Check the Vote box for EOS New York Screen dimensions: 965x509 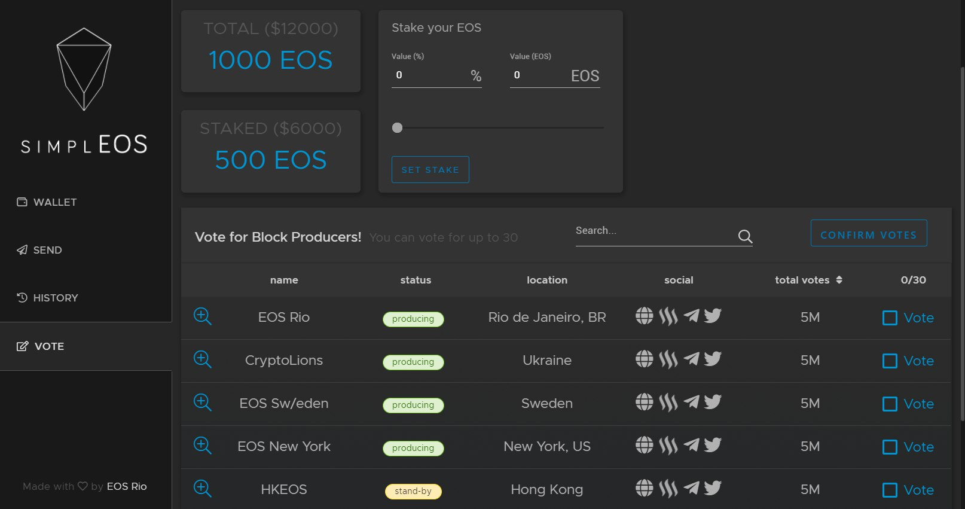click(x=890, y=447)
